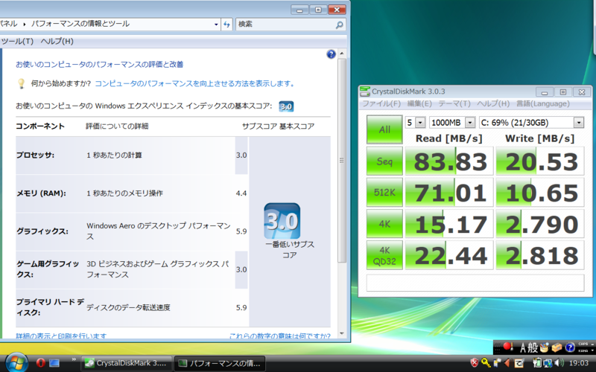Run all CrystalDiskMark benchmarks with the All button
596x372 pixels.
pos(384,129)
